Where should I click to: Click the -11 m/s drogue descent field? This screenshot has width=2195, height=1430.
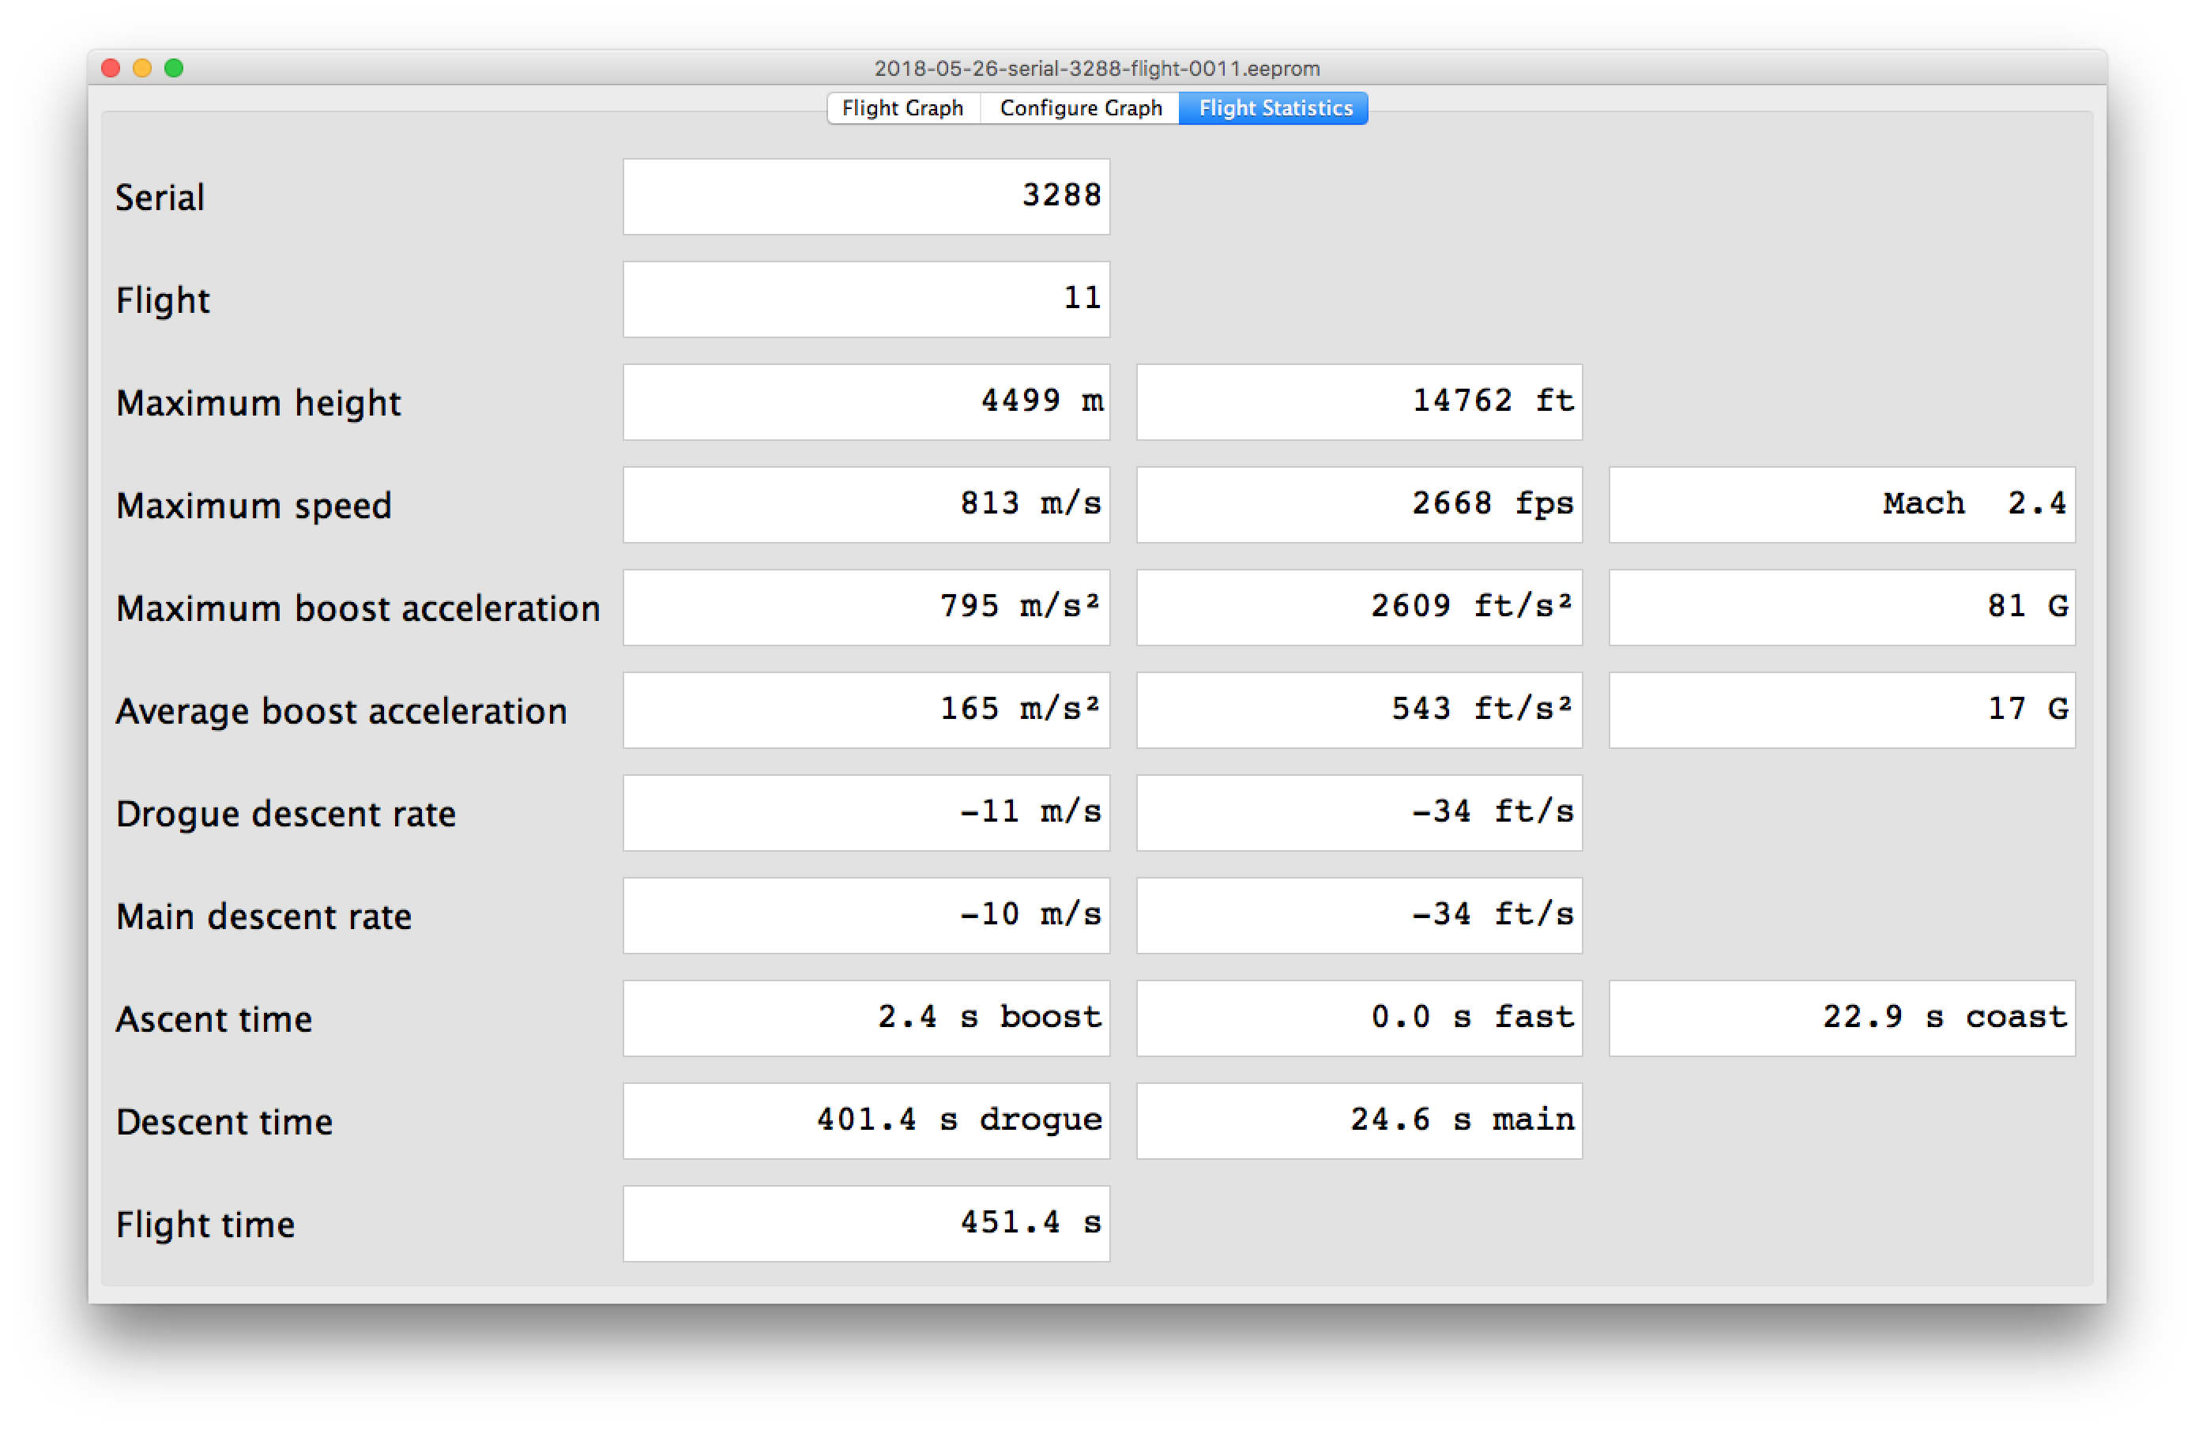click(x=865, y=812)
